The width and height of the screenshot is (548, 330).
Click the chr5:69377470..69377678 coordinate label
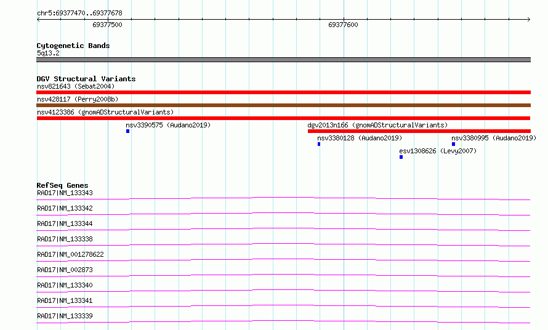pos(79,13)
